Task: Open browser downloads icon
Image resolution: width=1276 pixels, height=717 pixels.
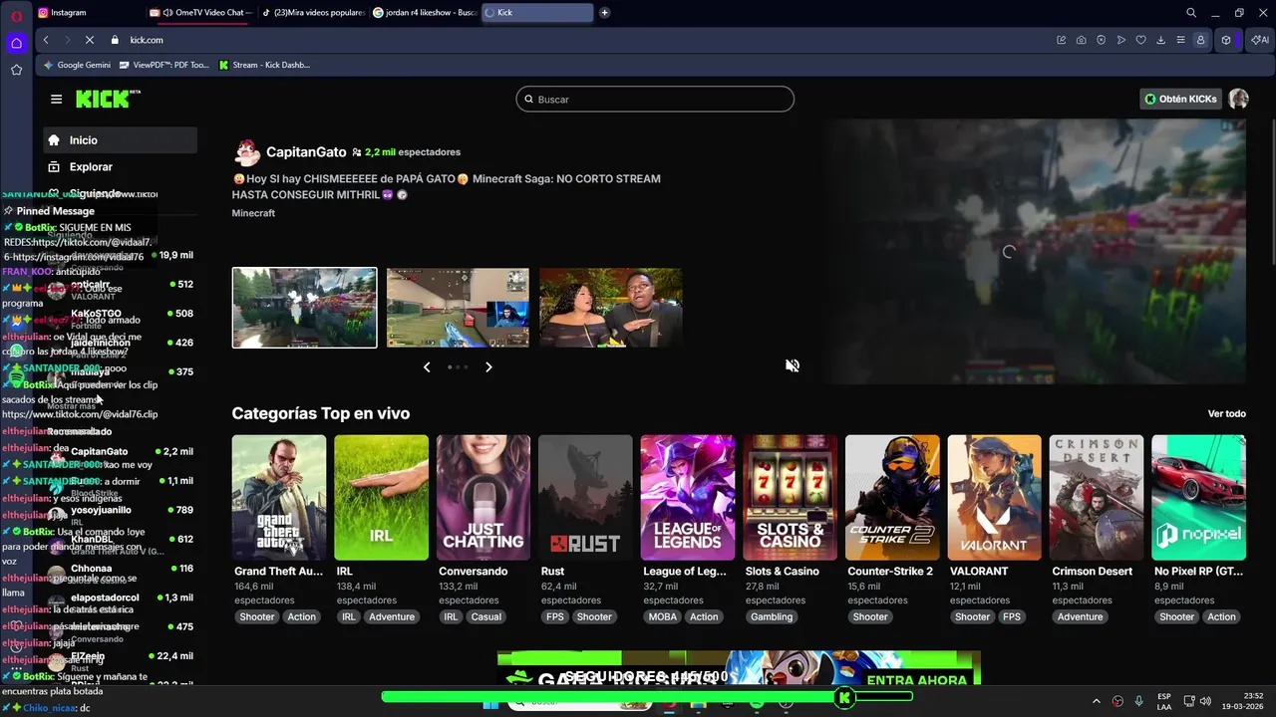Action: [1161, 40]
